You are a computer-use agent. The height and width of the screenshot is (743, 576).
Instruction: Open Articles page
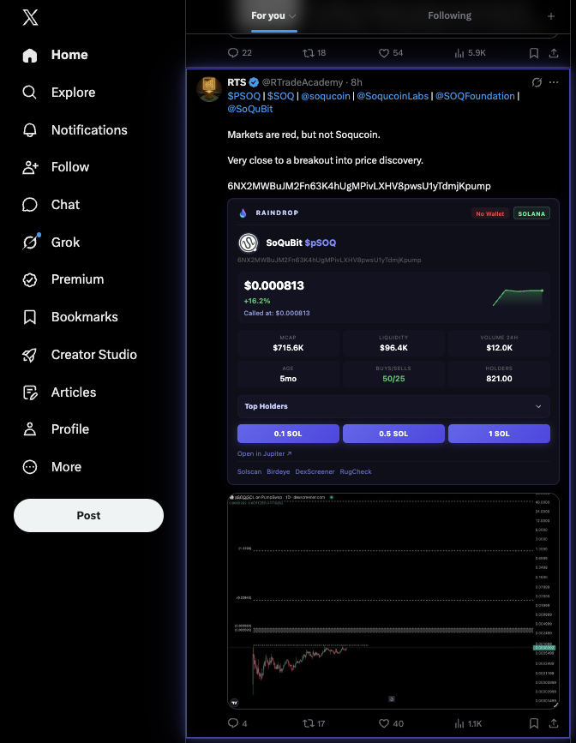tap(59, 392)
